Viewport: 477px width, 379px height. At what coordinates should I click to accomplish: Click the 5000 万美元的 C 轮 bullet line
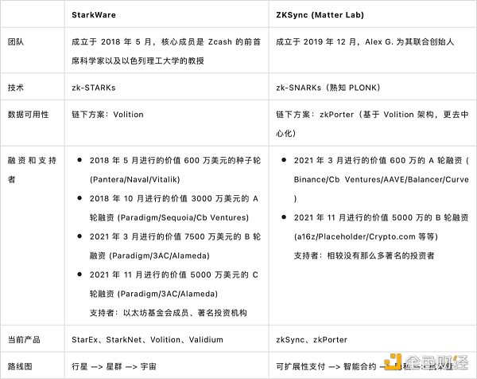pos(173,275)
